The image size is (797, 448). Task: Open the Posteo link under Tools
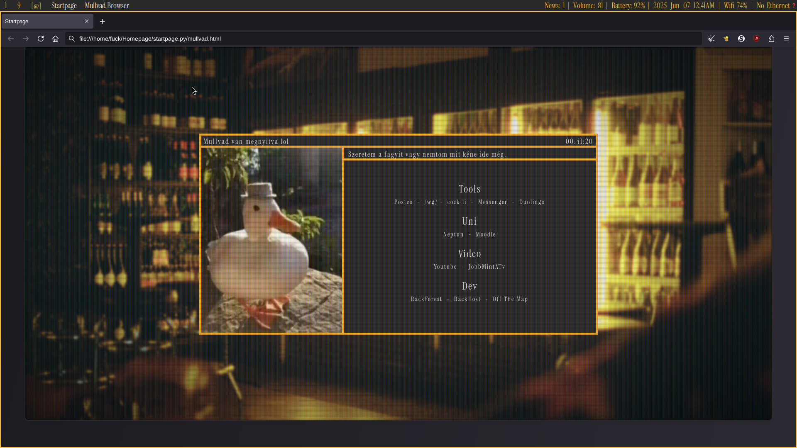coord(403,202)
